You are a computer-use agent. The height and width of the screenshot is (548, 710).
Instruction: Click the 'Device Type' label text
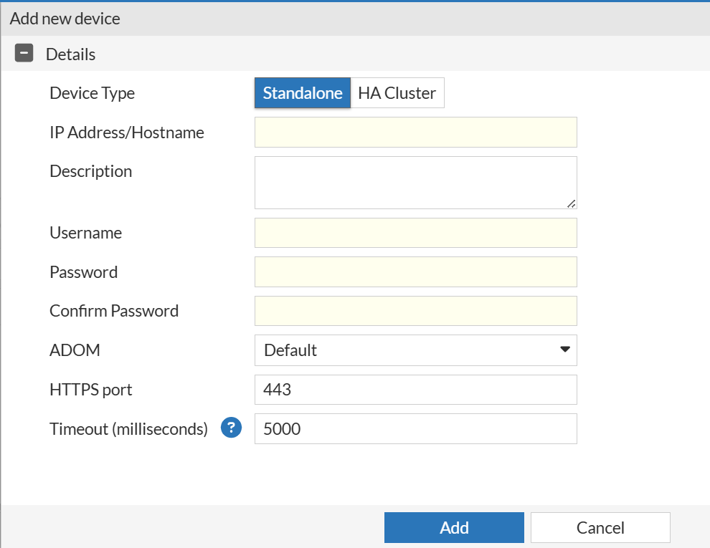coord(92,93)
